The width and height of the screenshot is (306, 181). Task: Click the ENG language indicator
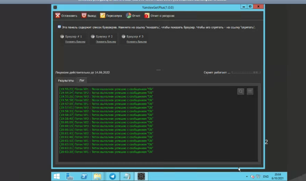[x=265, y=177]
